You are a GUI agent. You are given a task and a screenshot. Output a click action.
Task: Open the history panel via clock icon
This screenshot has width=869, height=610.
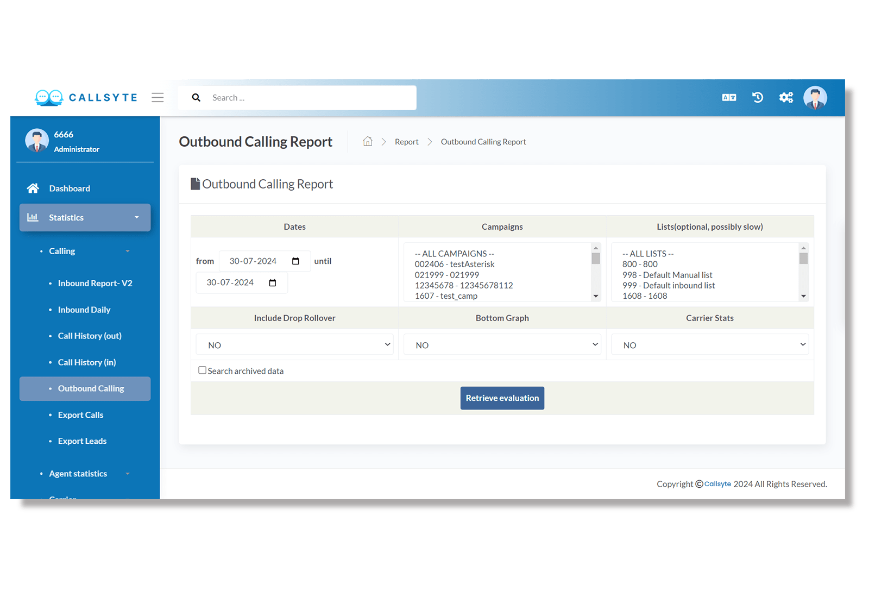point(757,97)
